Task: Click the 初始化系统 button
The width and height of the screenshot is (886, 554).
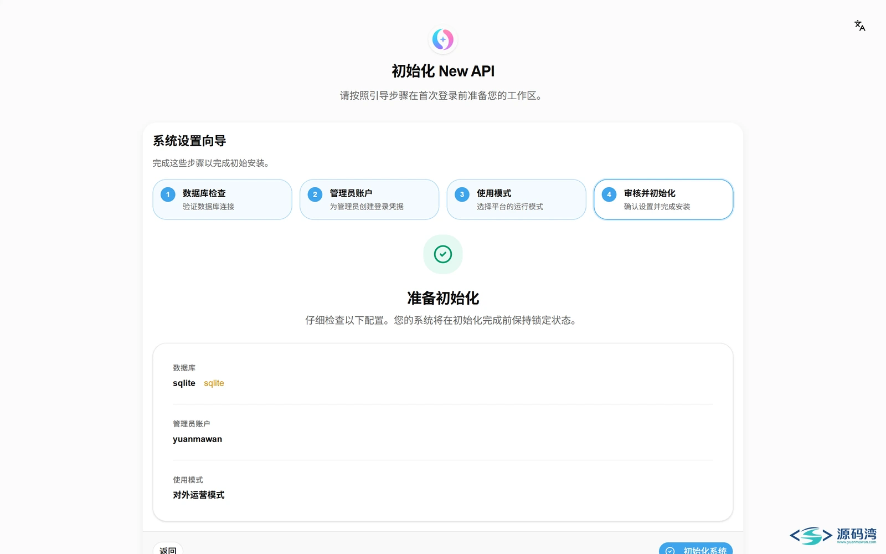Action: pyautogui.click(x=696, y=548)
